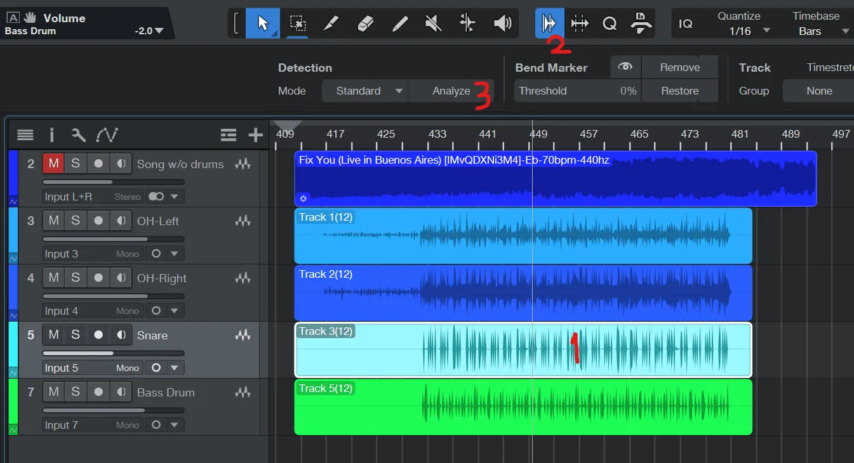Click the Analyze button
This screenshot has width=854, height=463.
click(x=451, y=91)
